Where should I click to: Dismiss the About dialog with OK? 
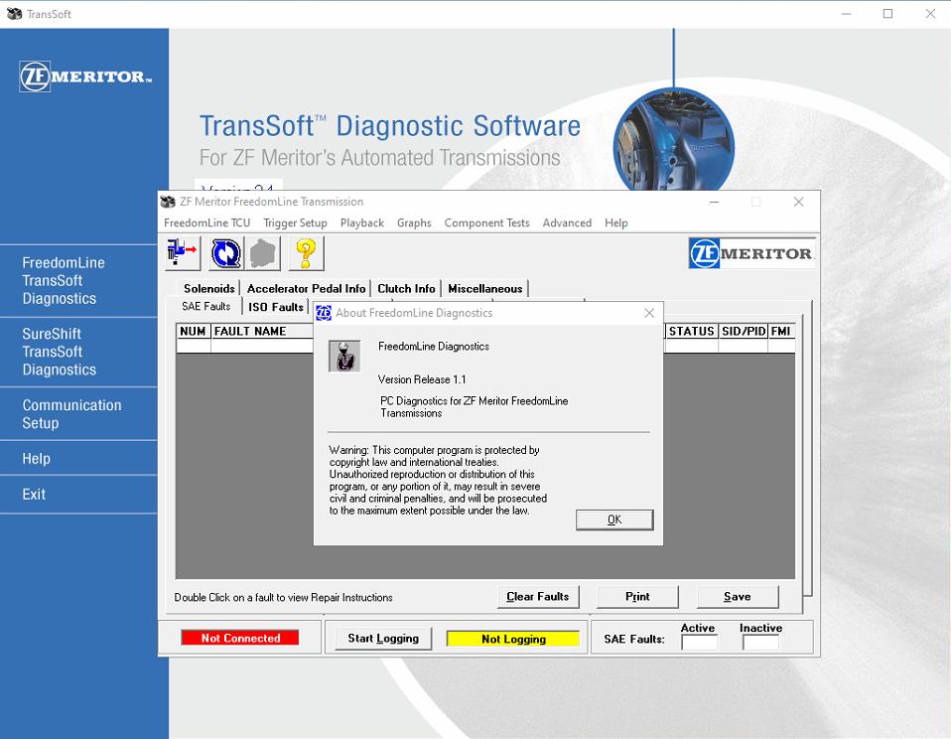613,519
